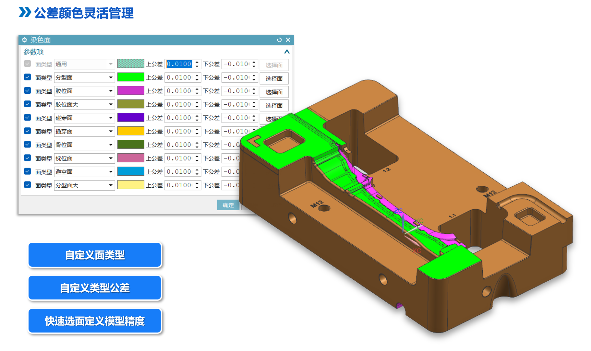Viewport: 591px width, 351px height.
Task: Click the double-arrow icon beside 公差颜色灵活管理 heading
Action: (25, 12)
